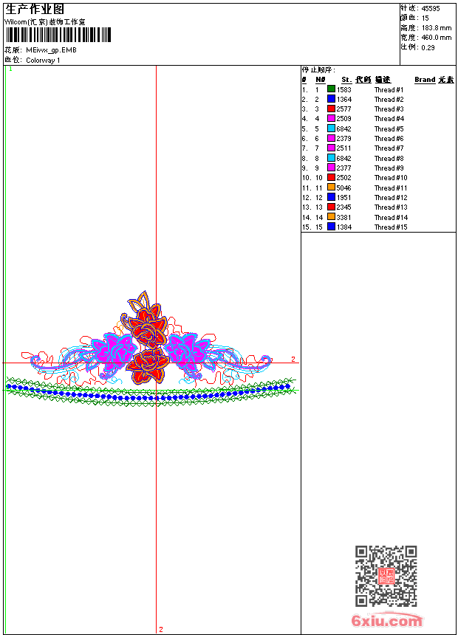Viewport: 458px width, 635px height.
Task: Select the blue swatch beside code 1364
Action: coord(331,99)
